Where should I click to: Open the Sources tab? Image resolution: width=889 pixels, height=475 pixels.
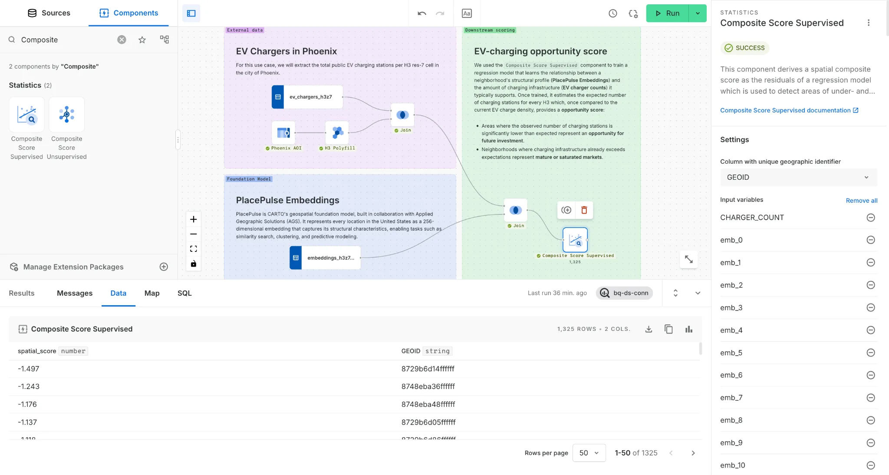49,13
